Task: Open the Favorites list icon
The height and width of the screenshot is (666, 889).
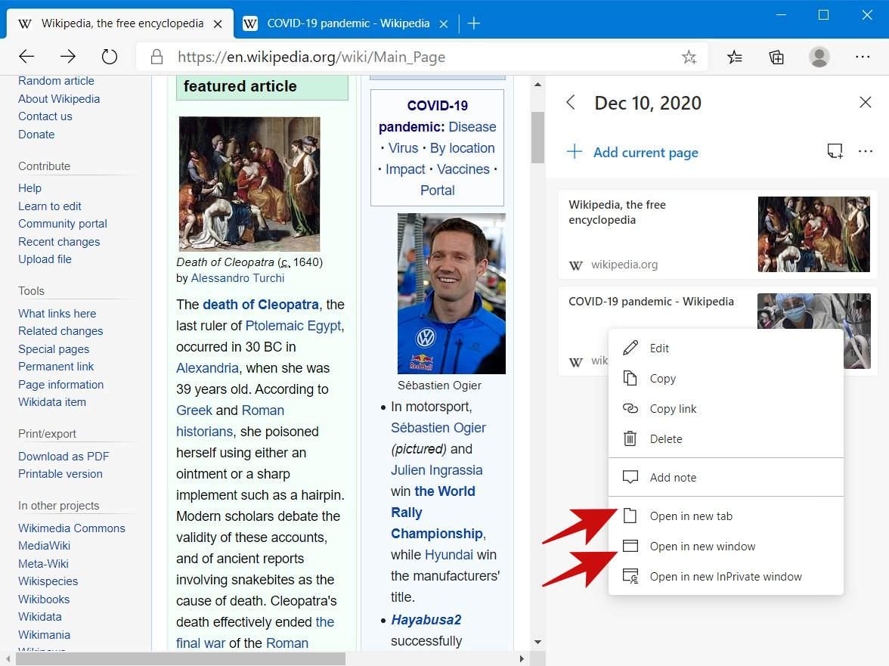Action: tap(735, 57)
